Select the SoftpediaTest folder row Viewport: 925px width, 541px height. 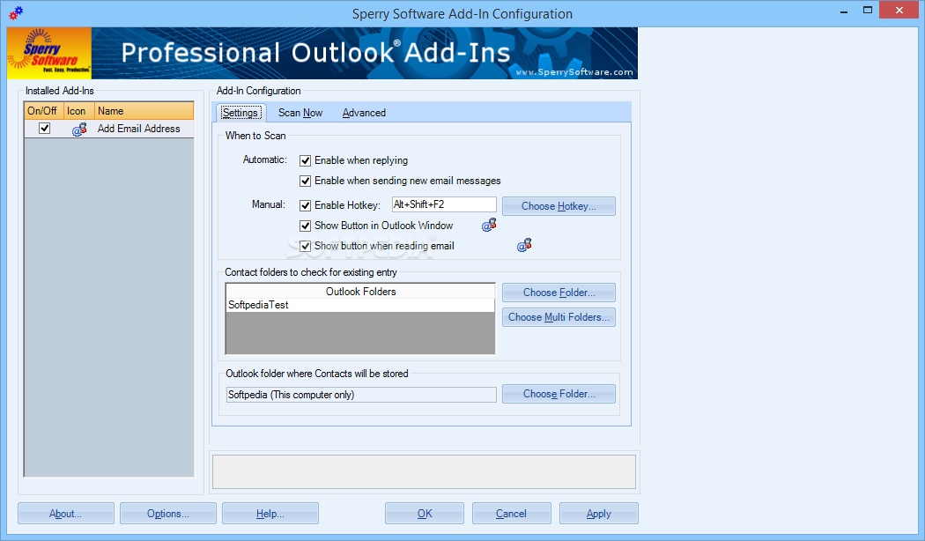tap(360, 305)
